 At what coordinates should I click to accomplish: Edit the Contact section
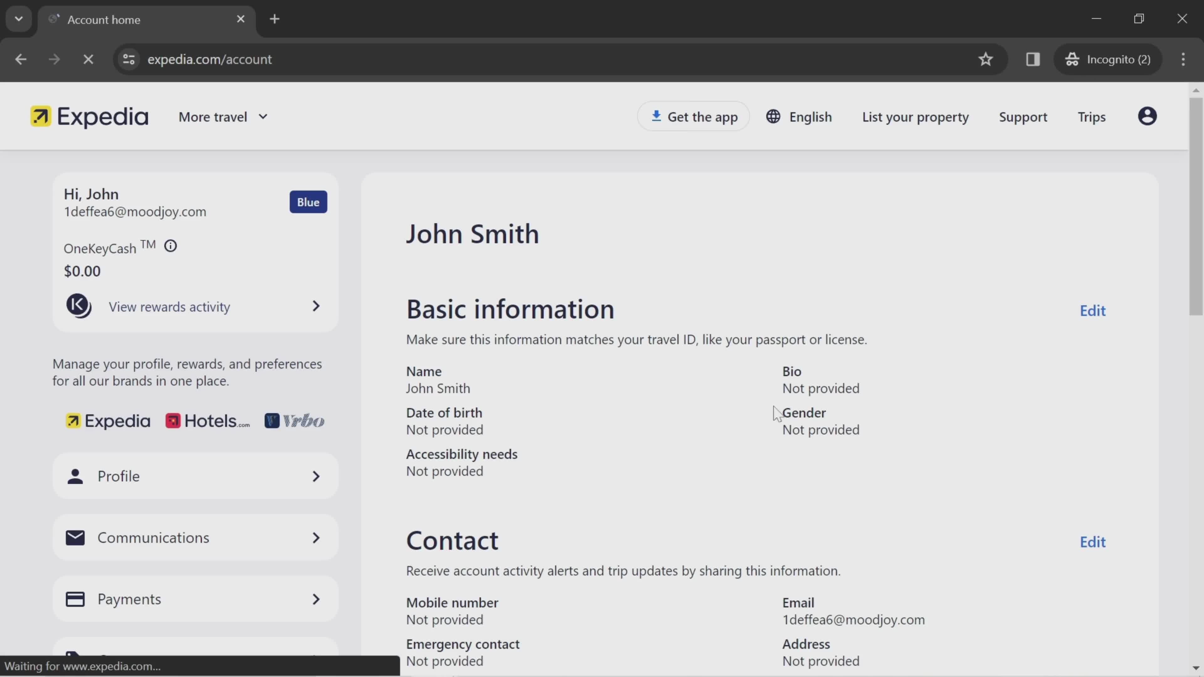click(x=1092, y=542)
